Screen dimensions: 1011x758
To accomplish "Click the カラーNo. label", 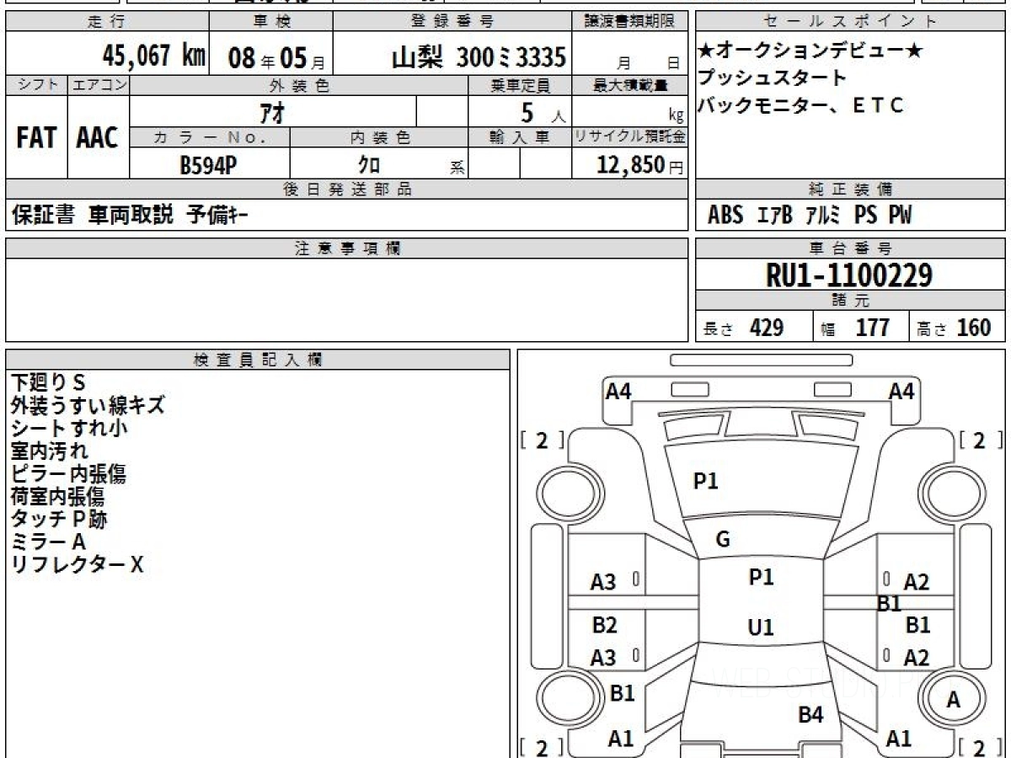I will [210, 137].
